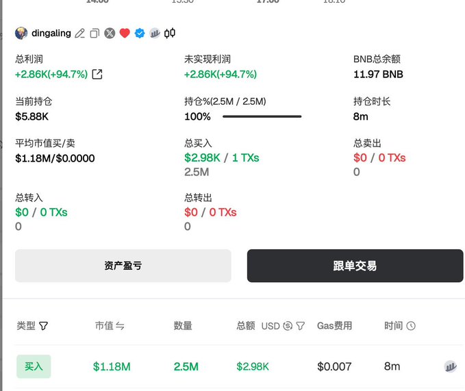Copy the dingaling wallet address

pos(95,33)
